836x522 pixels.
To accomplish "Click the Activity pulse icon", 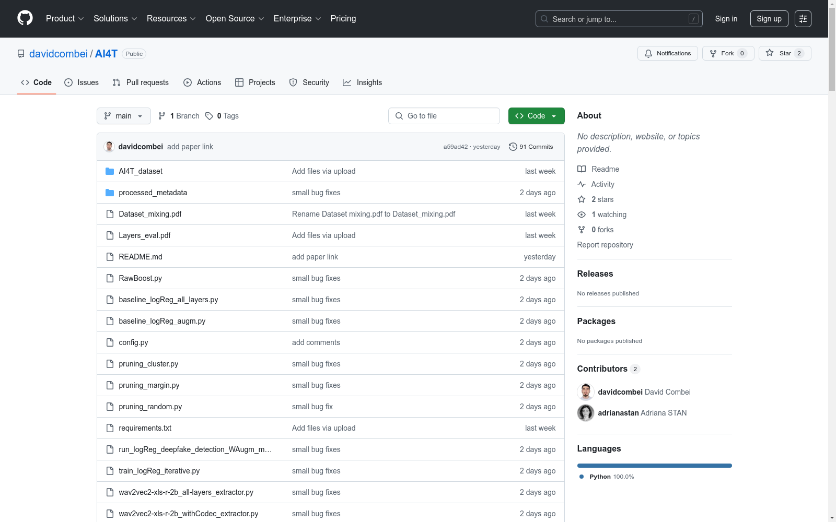I will coord(582,184).
